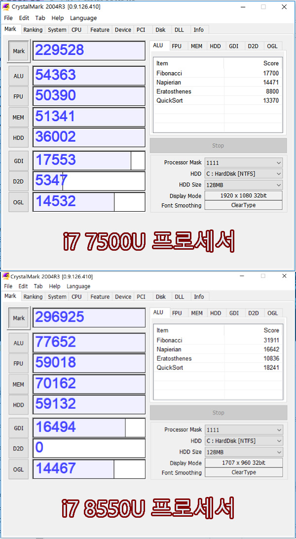296x539 pixels.
Task: Select MEM results tab in upper window
Action: 196,46
